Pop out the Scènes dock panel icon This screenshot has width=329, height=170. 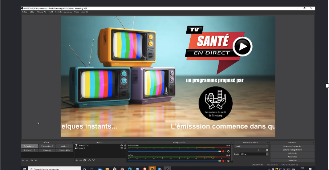72,142
